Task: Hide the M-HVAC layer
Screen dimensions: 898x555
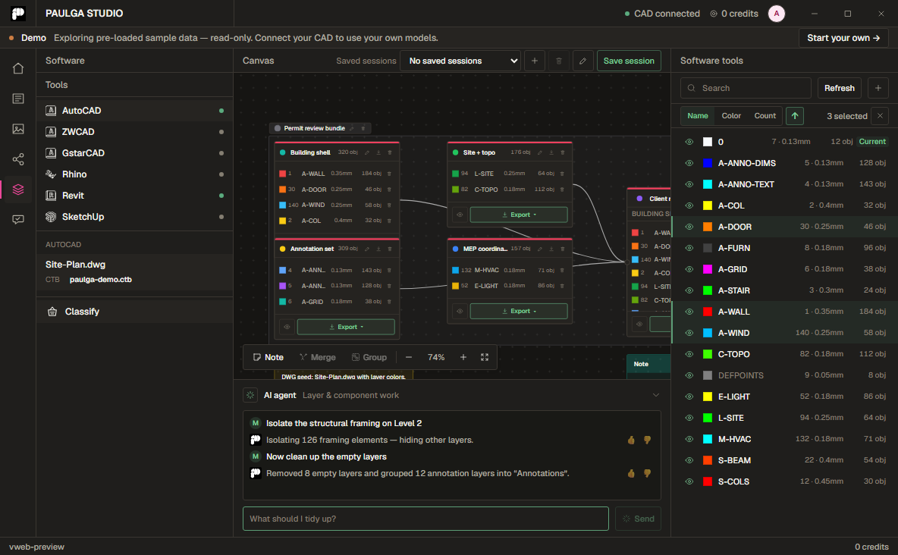Action: click(689, 439)
